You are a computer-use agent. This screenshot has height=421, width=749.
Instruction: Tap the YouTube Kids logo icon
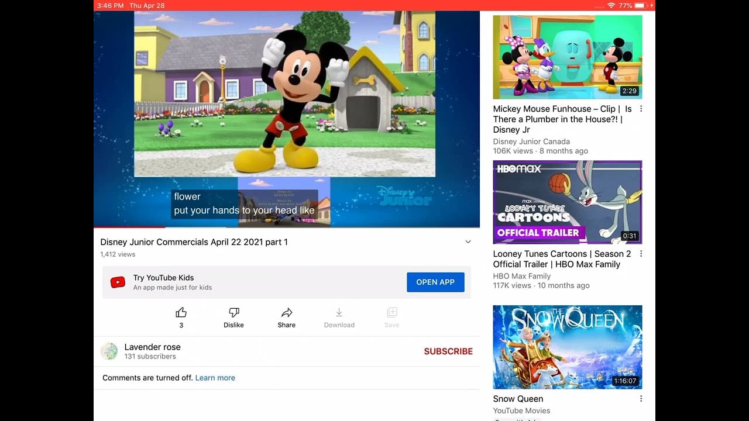tap(118, 282)
